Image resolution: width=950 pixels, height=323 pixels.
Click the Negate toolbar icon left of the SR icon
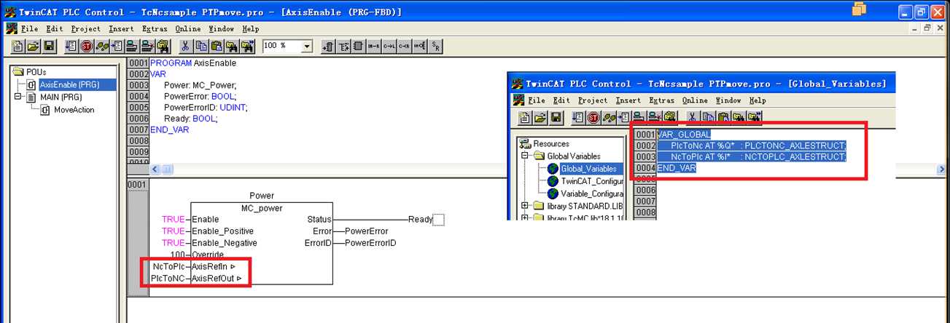(420, 46)
